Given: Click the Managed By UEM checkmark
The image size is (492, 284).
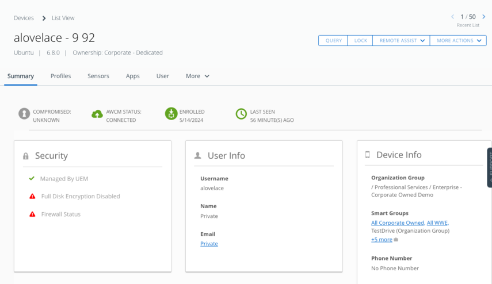Looking at the screenshot, I should [x=32, y=179].
